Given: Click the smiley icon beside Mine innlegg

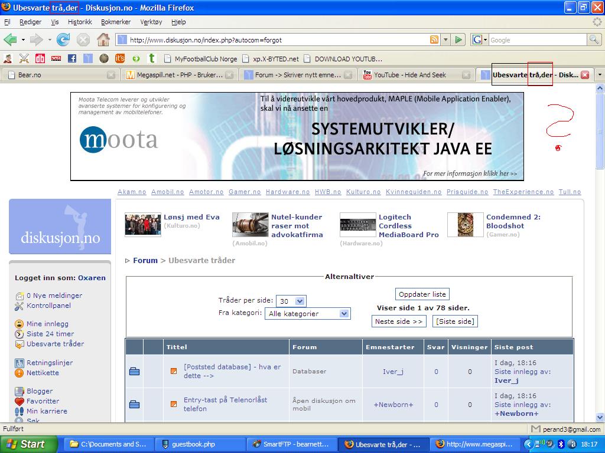Looking at the screenshot, I should tap(19, 324).
